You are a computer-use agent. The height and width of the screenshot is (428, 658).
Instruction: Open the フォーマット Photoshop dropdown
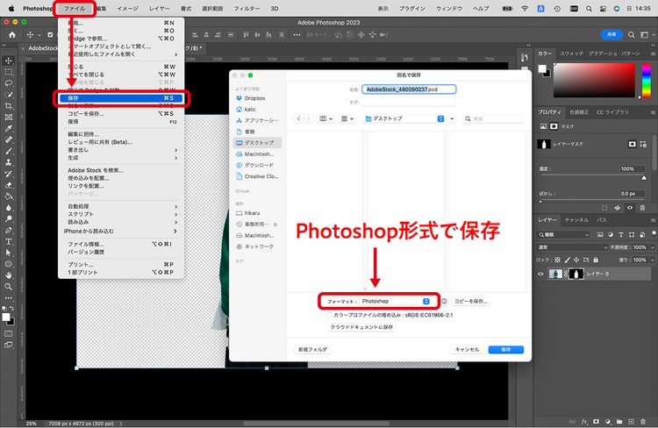point(396,302)
